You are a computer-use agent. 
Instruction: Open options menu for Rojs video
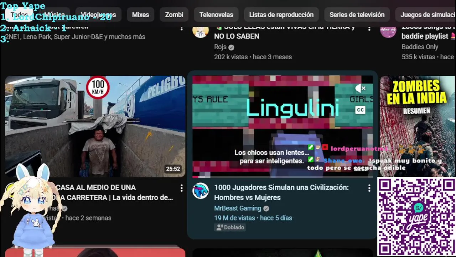click(369, 28)
